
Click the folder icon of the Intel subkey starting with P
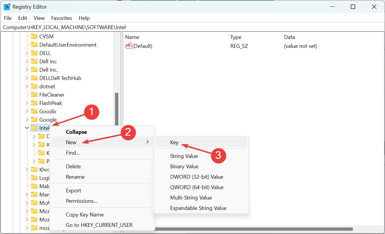tap(41, 161)
